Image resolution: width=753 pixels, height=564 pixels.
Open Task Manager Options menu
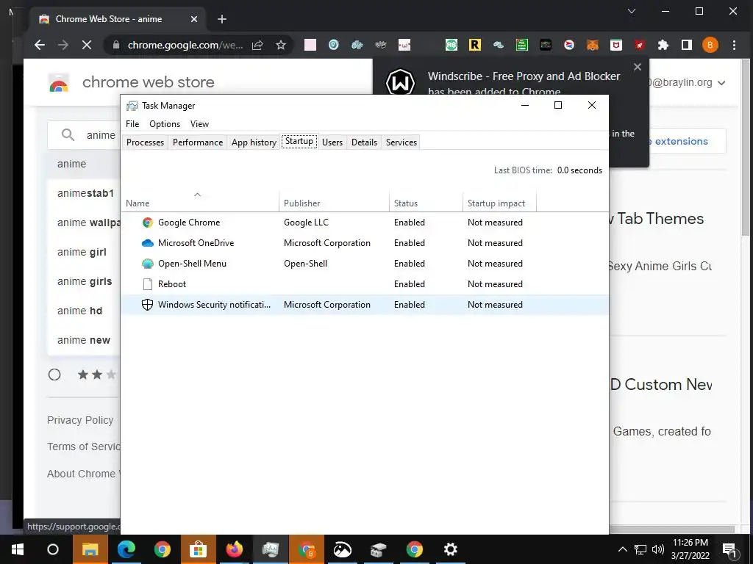tap(165, 123)
